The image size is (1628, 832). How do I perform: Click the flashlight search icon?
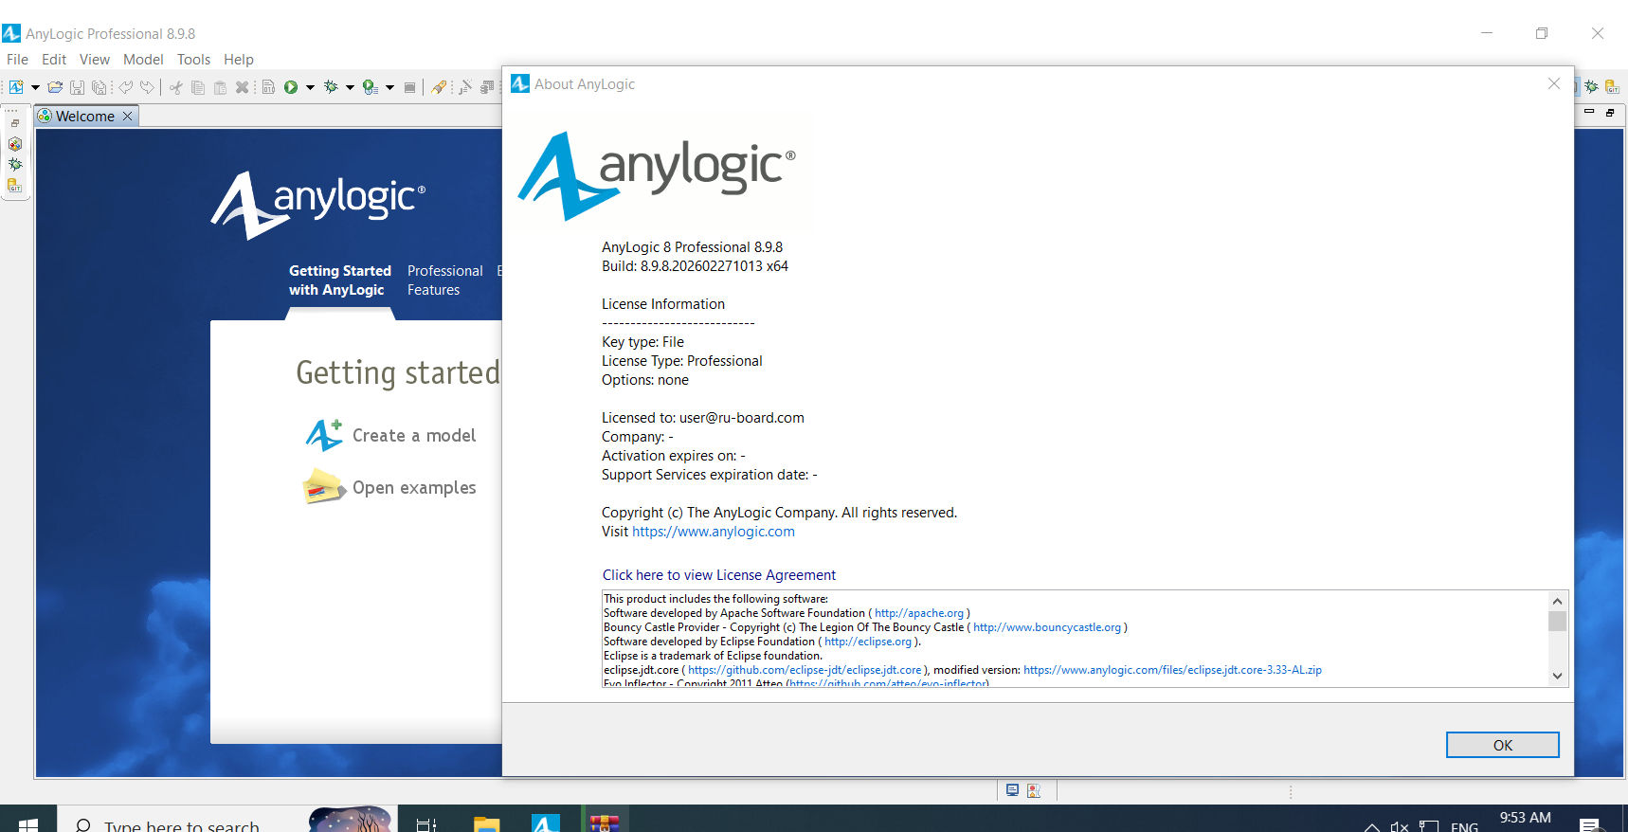coord(439,87)
